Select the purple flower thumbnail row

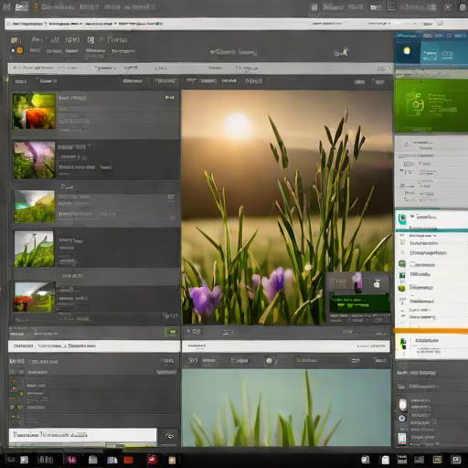point(96,160)
